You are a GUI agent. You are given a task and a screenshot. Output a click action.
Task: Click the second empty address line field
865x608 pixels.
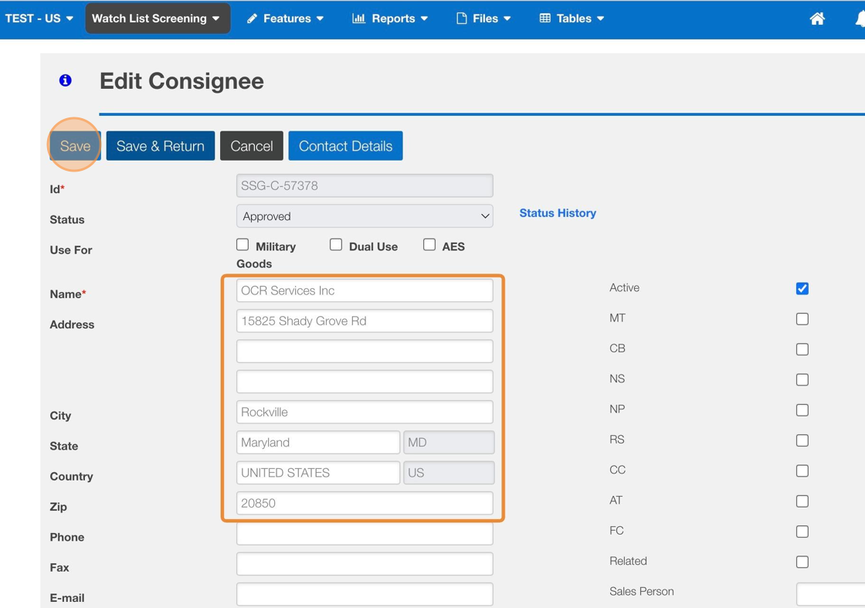(x=365, y=351)
